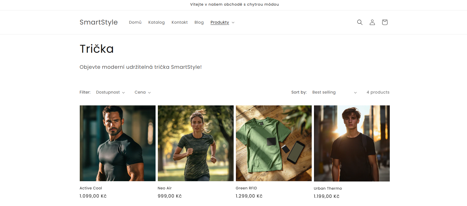
Task: Open the Katalog menu item
Action: tap(156, 22)
